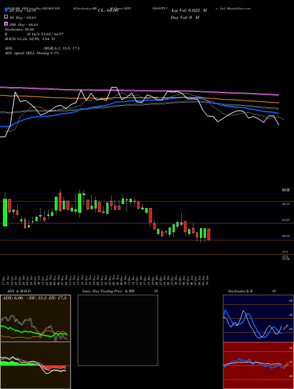
Task: Click the 'Stochastics & R' panel title
Action: 240,291
